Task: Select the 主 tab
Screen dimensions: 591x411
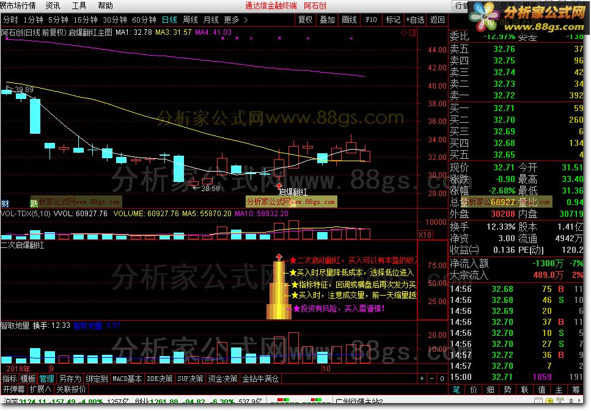Action: (x=559, y=390)
